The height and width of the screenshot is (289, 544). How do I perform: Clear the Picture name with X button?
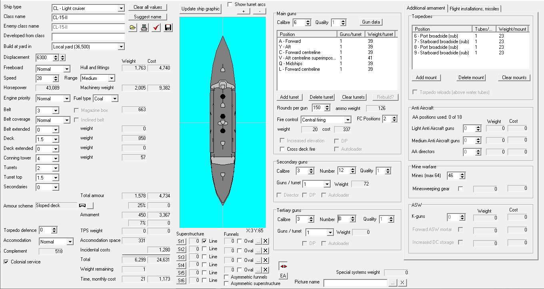click(x=402, y=283)
